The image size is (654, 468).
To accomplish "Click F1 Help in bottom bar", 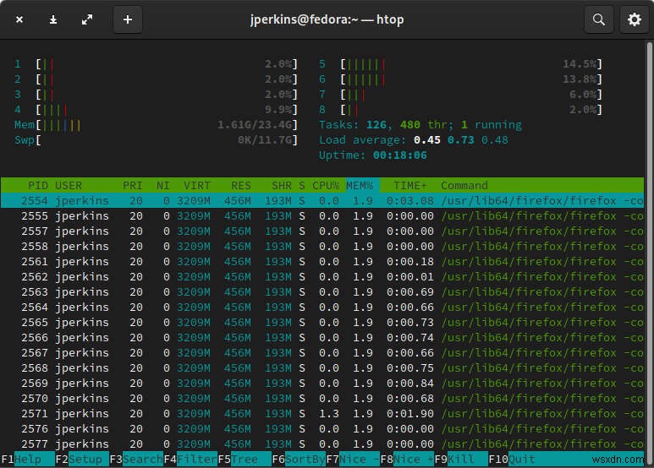I will tap(28, 460).
